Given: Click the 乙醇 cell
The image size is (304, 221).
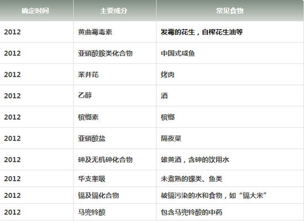Looking at the screenshot, I should [114, 96].
